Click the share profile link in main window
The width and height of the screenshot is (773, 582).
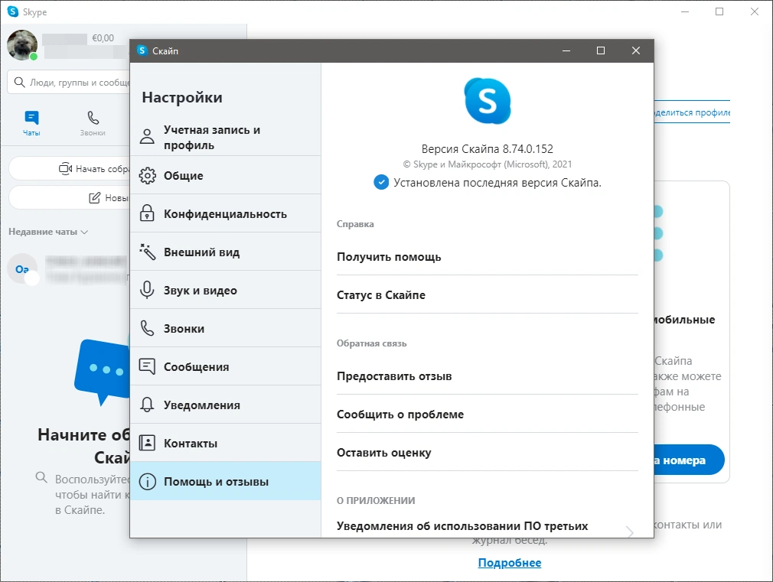[692, 112]
